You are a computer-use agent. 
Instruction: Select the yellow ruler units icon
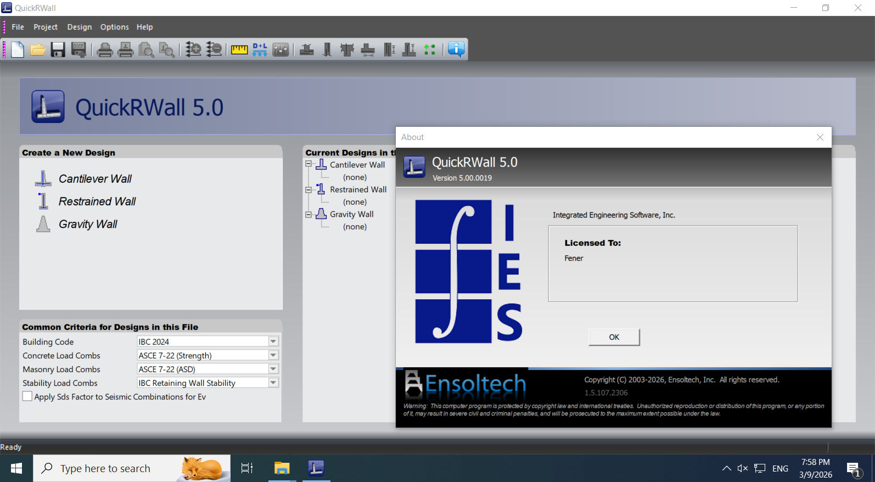[x=239, y=49]
